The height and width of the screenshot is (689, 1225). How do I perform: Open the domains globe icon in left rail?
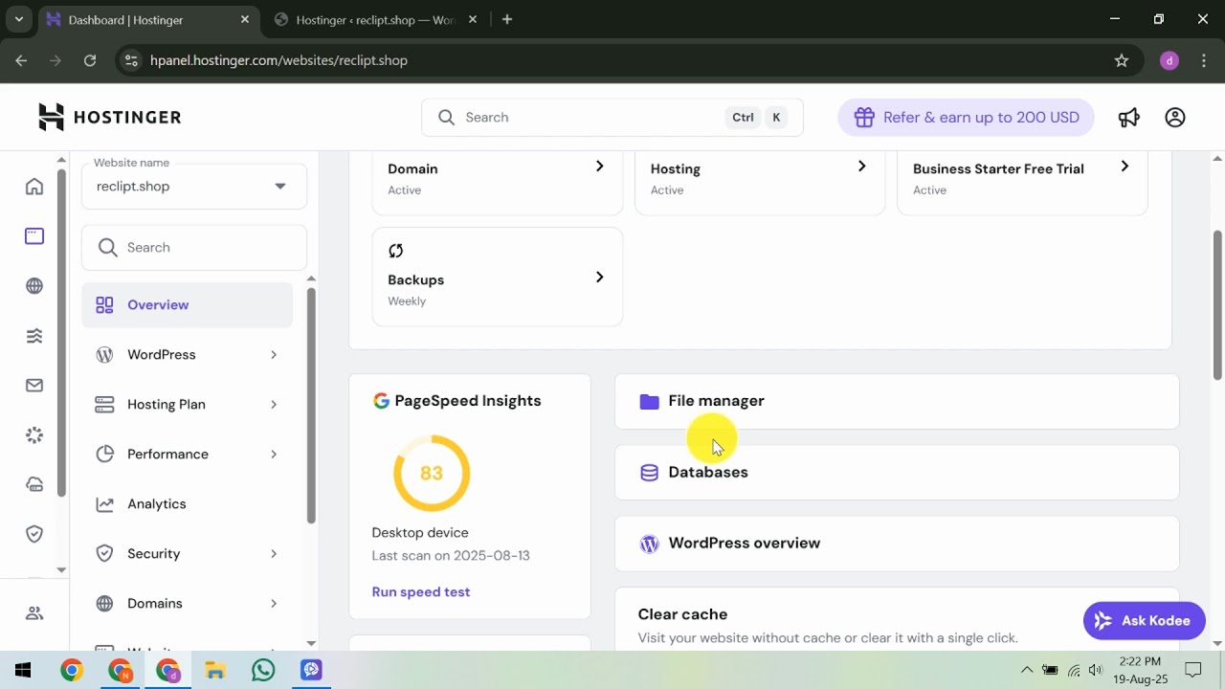click(34, 286)
